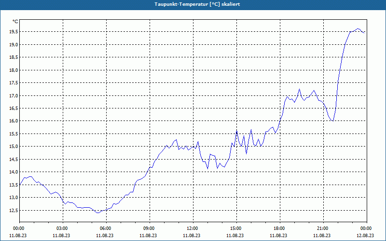The width and height of the screenshot is (386, 241).
Task: Click the chart title 'Taupunkt-Temperatur [°C] skaliert'
Action: (x=197, y=4)
